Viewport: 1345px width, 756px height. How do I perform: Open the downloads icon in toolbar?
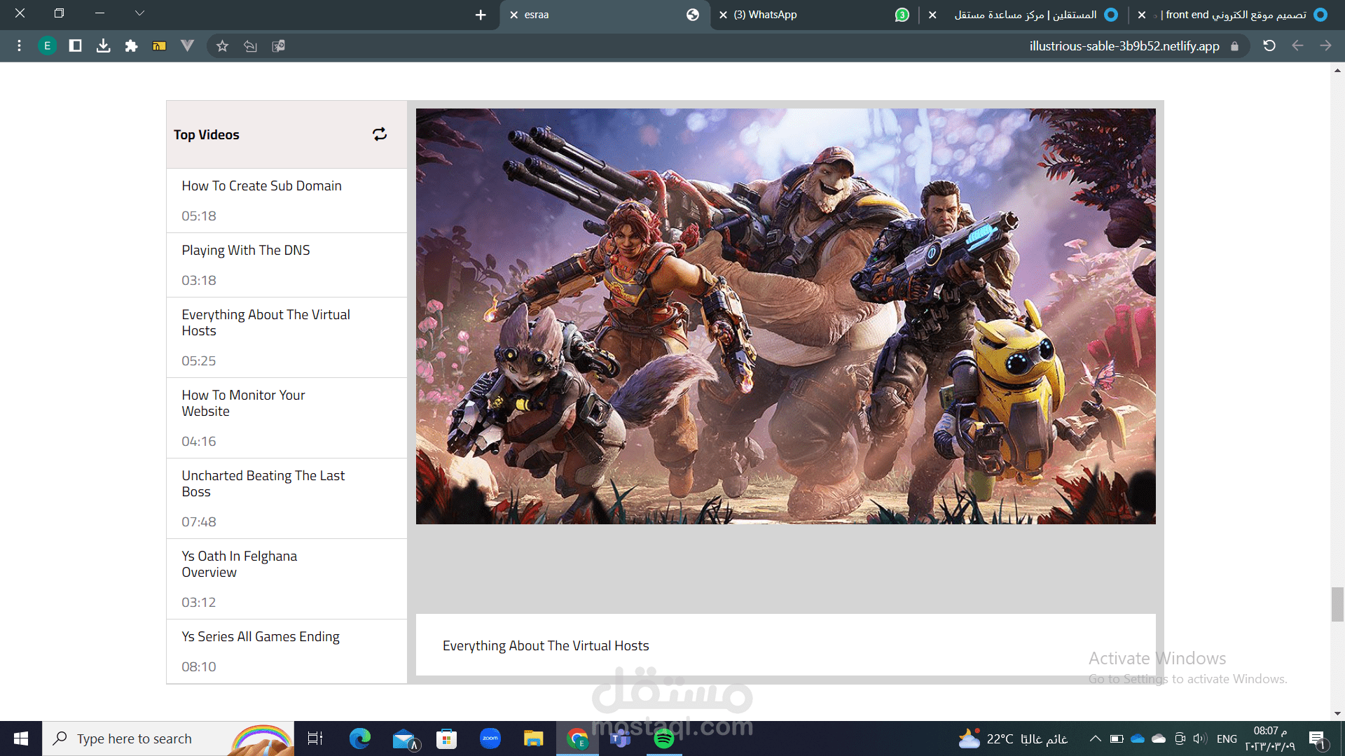point(103,45)
